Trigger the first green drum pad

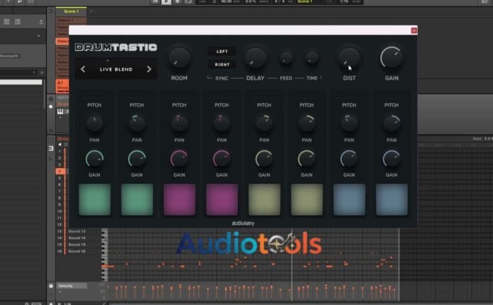tap(95, 199)
